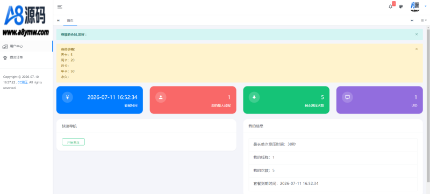Open 提交订单 in the sidebar
The width and height of the screenshot is (430, 194).
pyautogui.click(x=26, y=58)
